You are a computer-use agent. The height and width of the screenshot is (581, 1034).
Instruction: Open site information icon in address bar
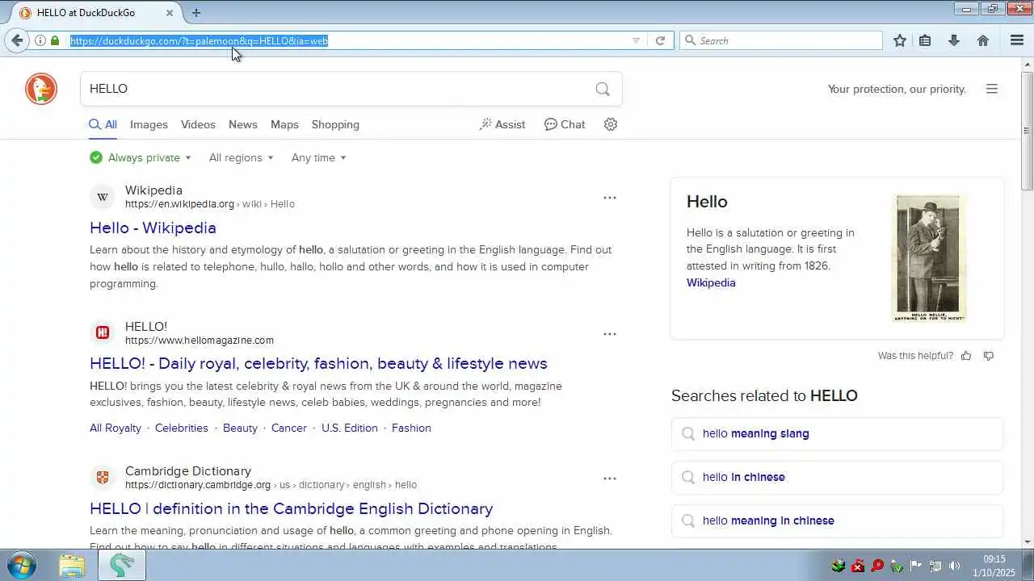click(x=40, y=40)
